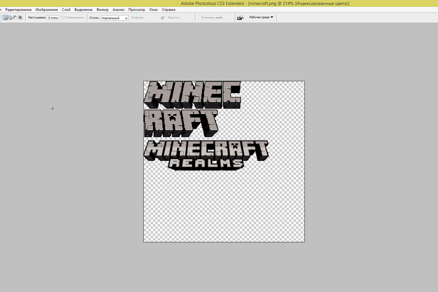Click the Уточнить край button
This screenshot has width=438, height=292.
click(214, 18)
